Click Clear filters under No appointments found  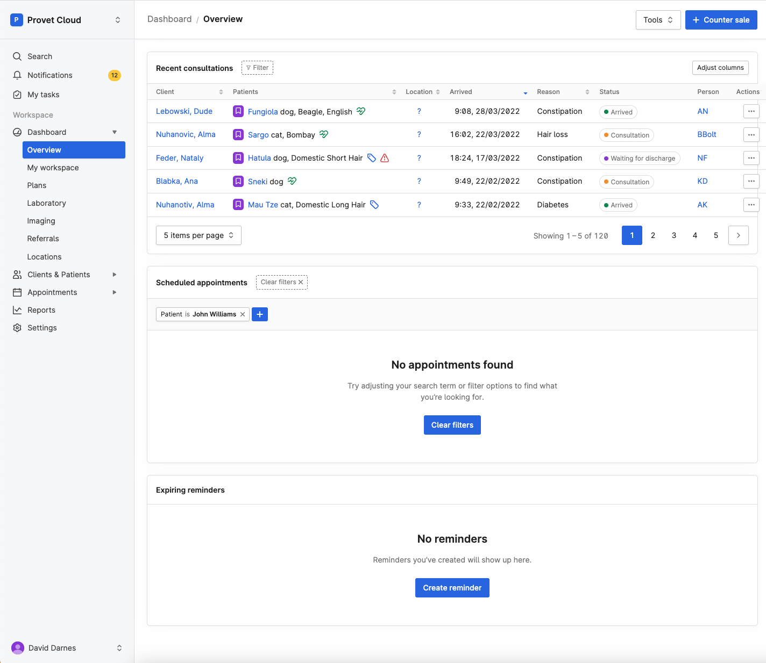pos(452,425)
